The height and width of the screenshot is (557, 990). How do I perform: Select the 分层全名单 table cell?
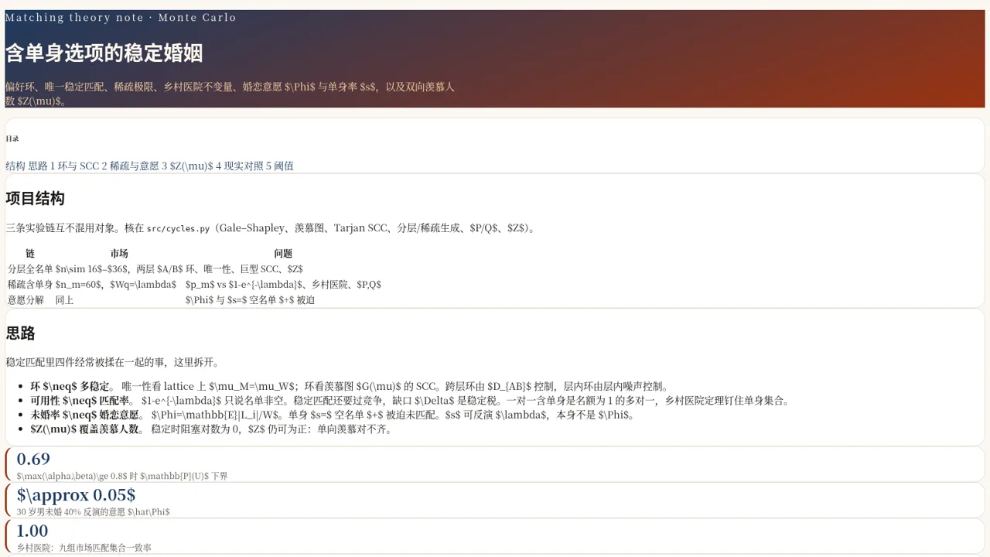point(30,268)
